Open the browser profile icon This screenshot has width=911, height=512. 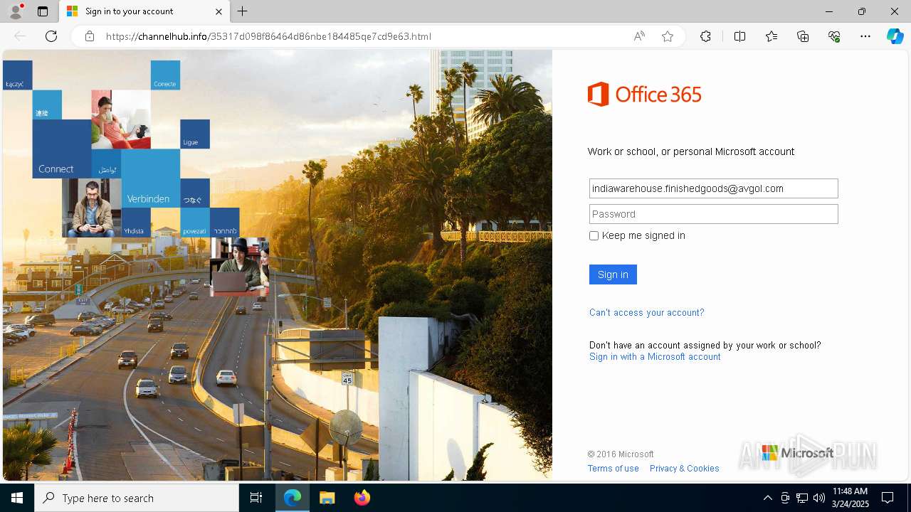15,11
